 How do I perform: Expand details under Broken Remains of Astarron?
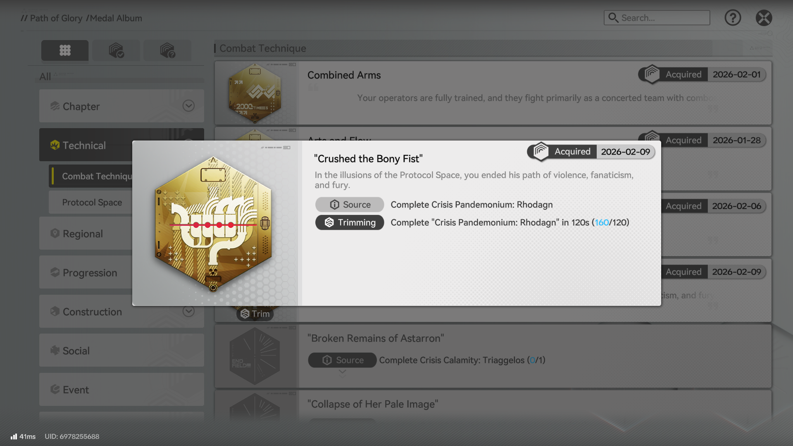[x=342, y=372]
